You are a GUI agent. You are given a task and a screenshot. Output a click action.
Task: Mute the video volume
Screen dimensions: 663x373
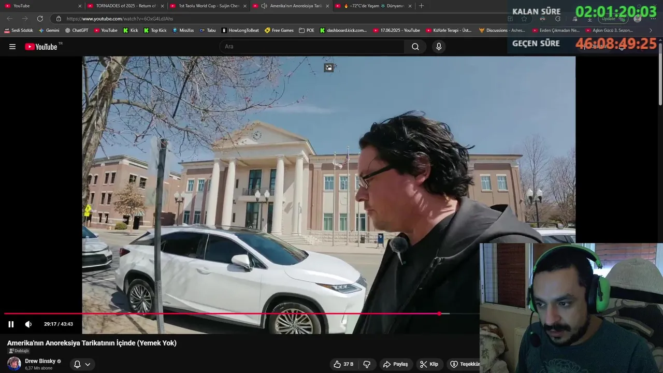(x=28, y=324)
